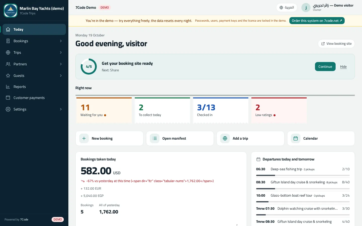Click the user avatar icon in header

tap(306, 8)
